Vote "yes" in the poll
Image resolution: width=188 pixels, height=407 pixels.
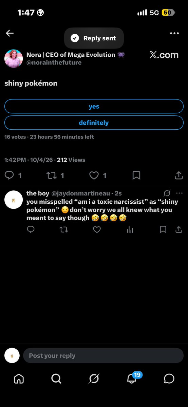(x=94, y=107)
